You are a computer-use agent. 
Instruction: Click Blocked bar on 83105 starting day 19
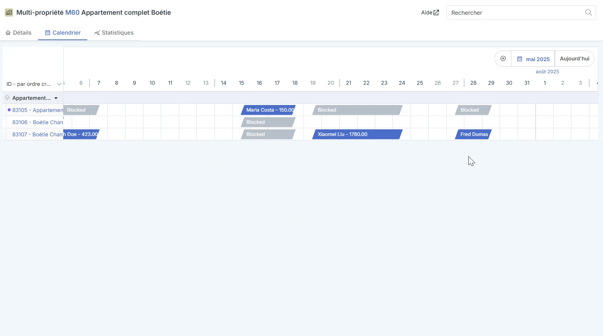tap(357, 110)
